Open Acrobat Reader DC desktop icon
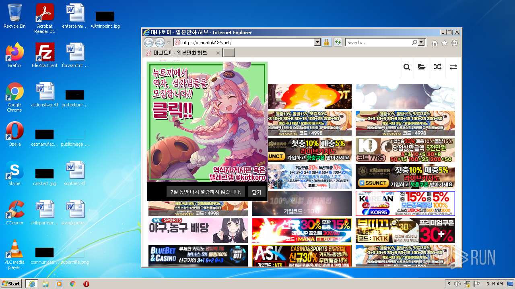 click(x=45, y=18)
